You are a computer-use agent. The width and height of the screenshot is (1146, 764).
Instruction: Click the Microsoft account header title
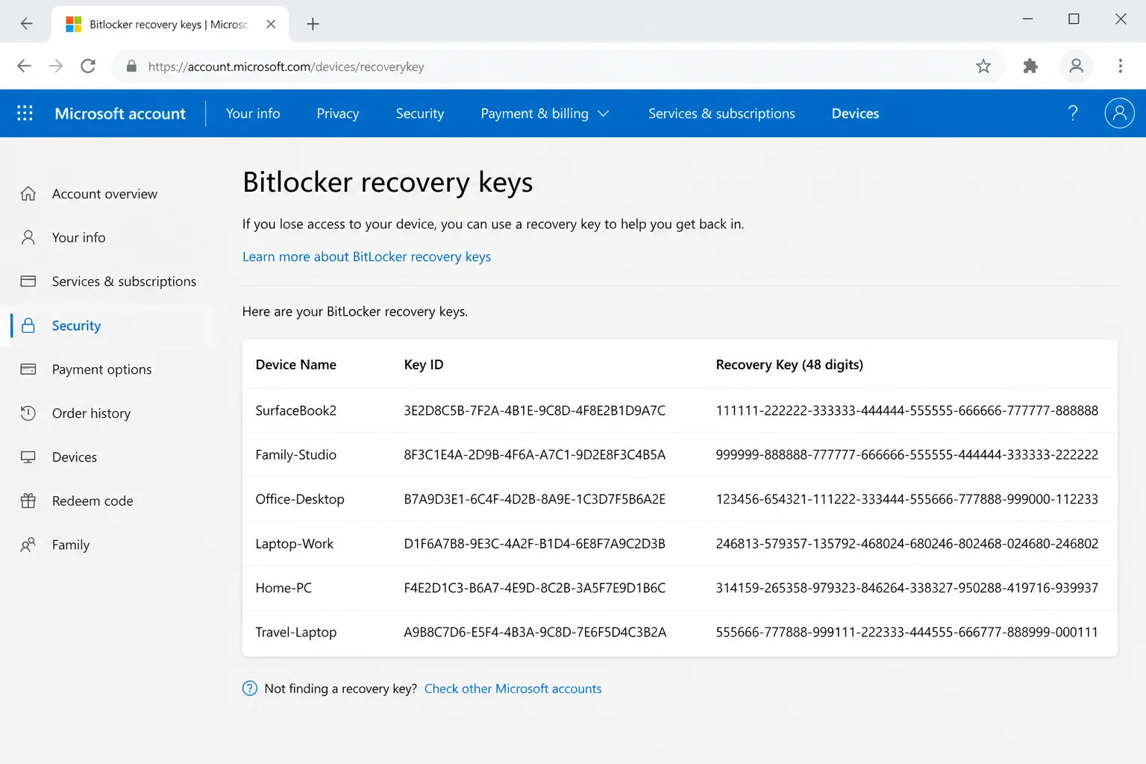click(x=120, y=113)
